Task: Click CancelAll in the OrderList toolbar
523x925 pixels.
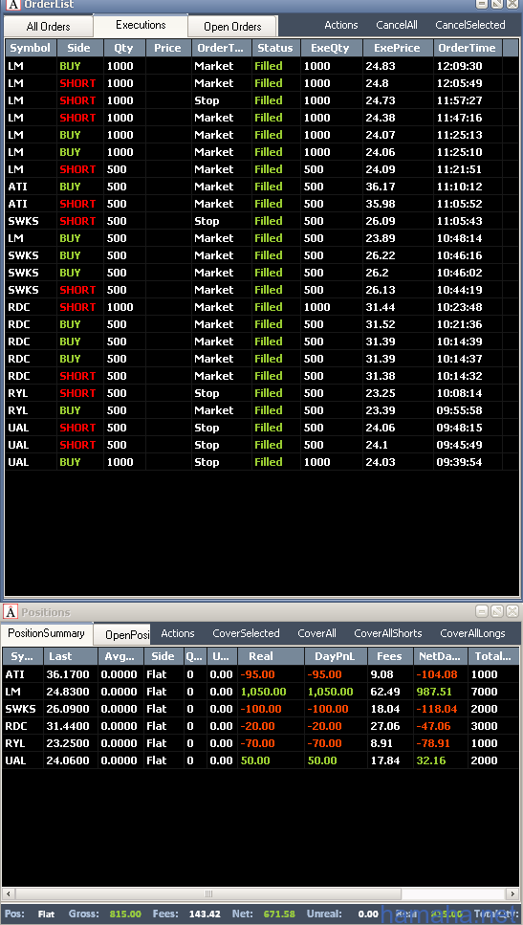Action: pos(396,25)
